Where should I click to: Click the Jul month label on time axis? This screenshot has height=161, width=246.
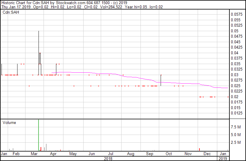[111, 154]
